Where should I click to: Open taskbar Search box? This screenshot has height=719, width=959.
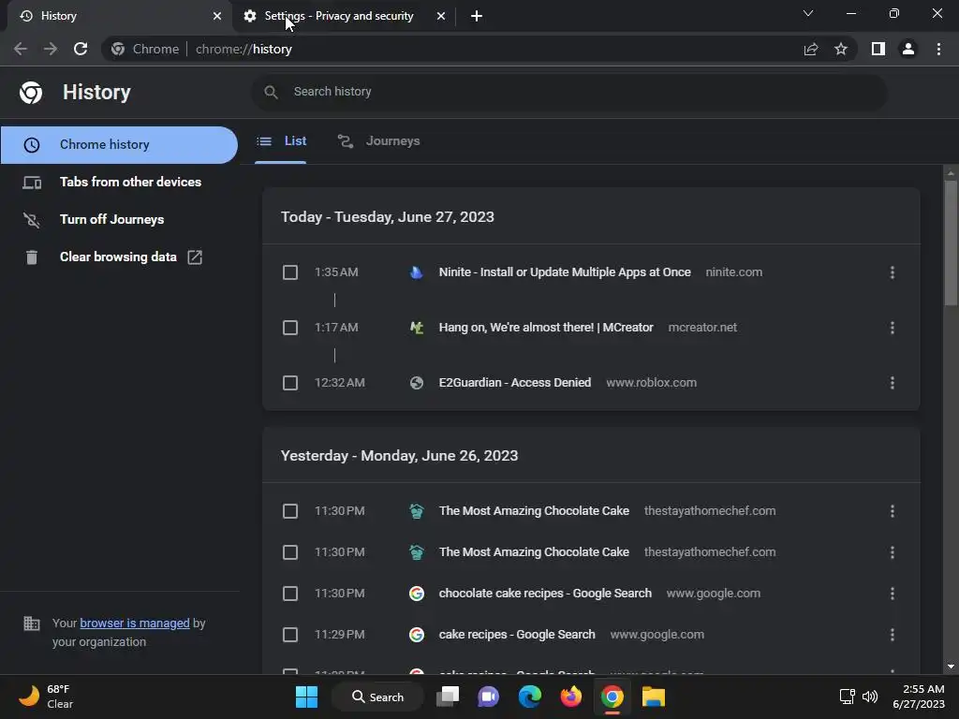pos(377,697)
